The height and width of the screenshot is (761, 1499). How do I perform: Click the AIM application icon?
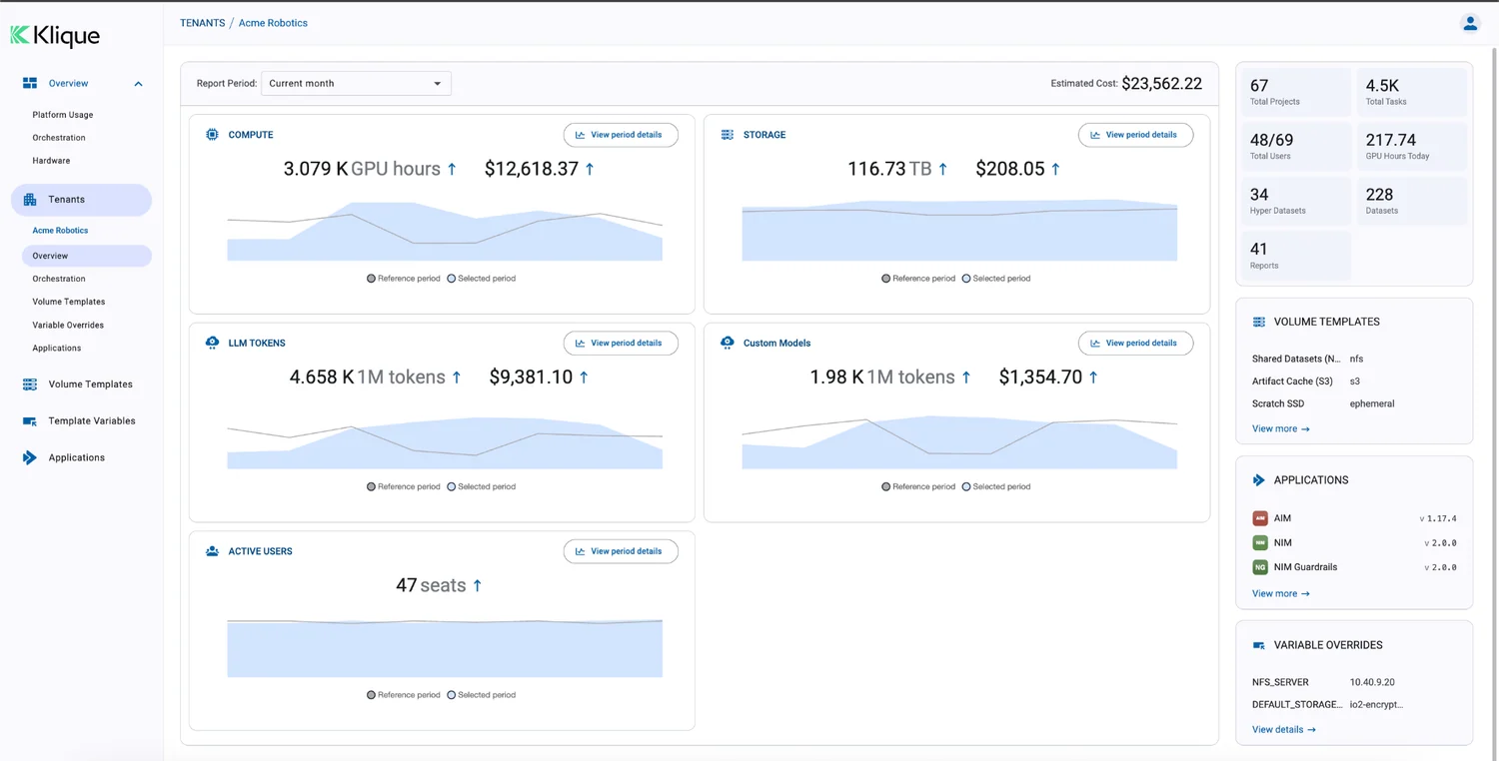(x=1260, y=518)
